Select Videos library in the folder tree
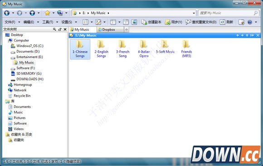263x166 pixels. (x=19, y=129)
